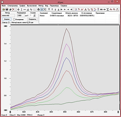
Task: Click the 3623.0 - 3675.0 analysis range cell
Action: pyautogui.click(x=73, y=16)
